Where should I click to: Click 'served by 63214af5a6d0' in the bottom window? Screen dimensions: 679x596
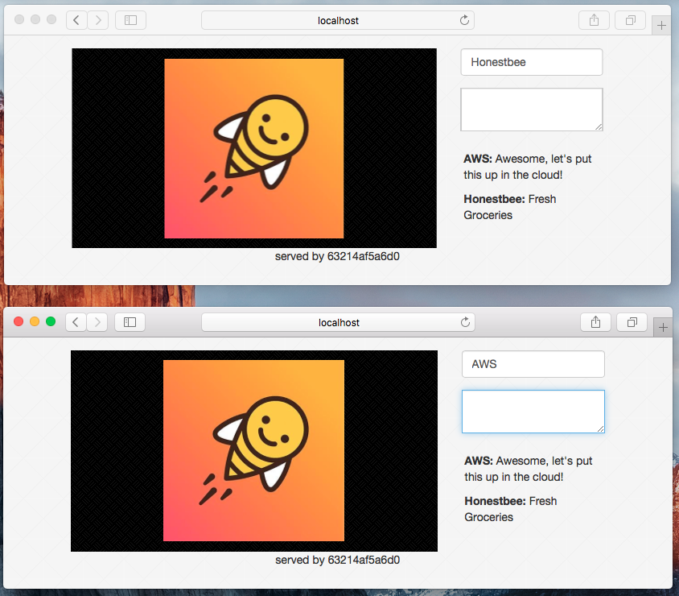click(x=337, y=560)
